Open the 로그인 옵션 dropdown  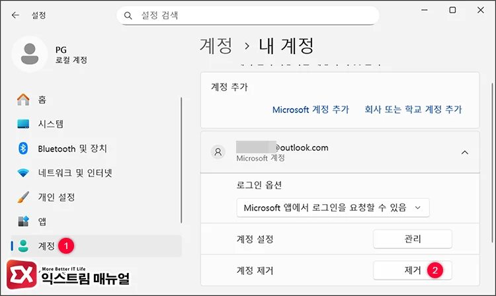point(333,207)
